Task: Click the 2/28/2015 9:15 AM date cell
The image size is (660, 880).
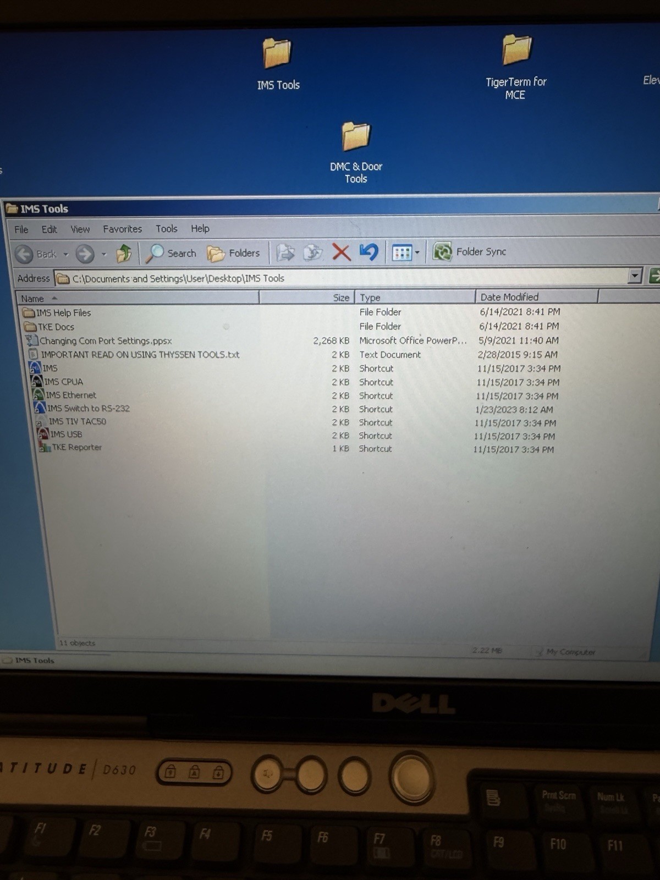Action: pyautogui.click(x=518, y=355)
